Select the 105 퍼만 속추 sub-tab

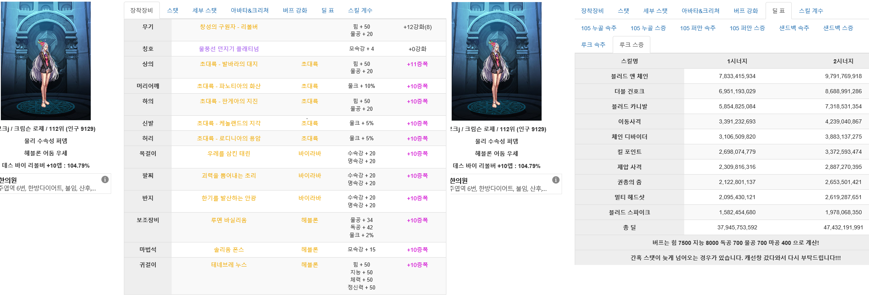[x=698, y=28]
